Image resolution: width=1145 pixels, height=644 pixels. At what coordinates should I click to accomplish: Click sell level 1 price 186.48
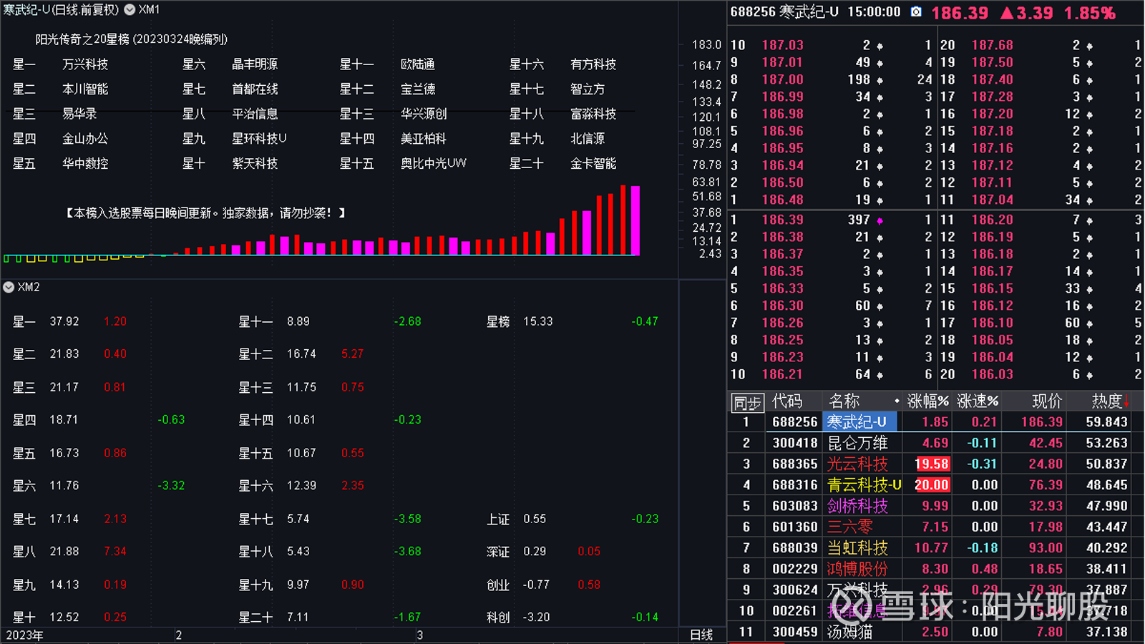[x=782, y=200]
